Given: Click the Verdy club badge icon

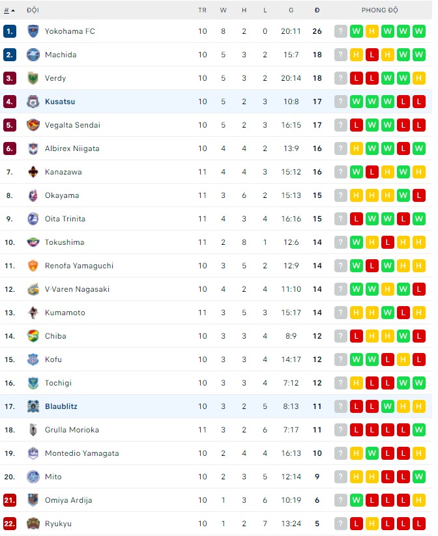Looking at the screenshot, I should [33, 78].
